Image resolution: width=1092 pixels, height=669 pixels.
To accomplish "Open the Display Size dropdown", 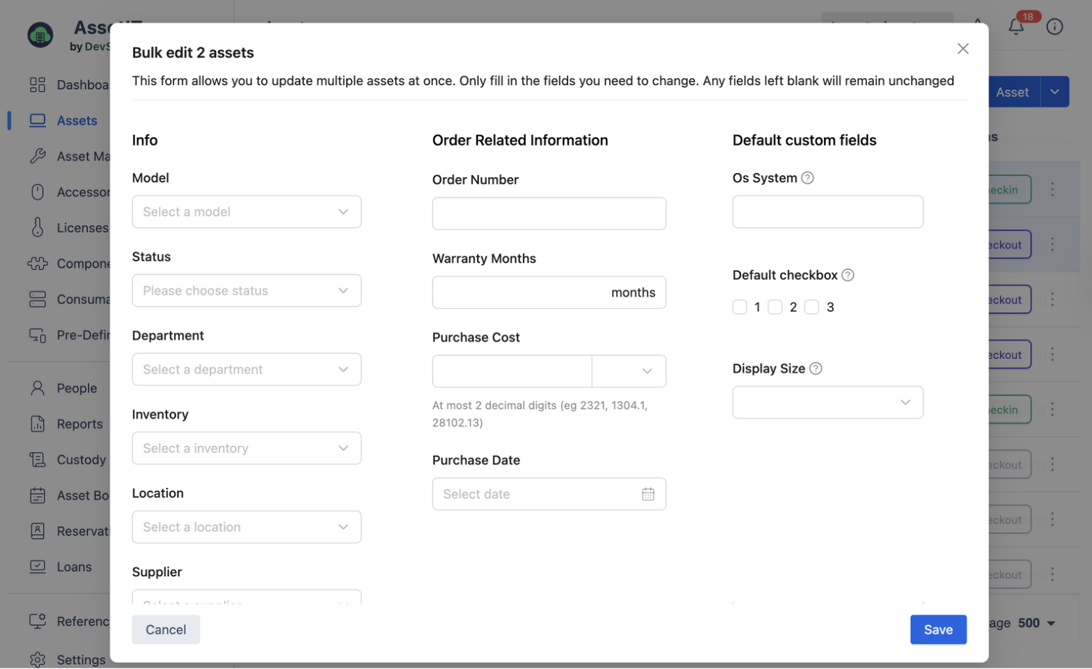I will [x=827, y=403].
